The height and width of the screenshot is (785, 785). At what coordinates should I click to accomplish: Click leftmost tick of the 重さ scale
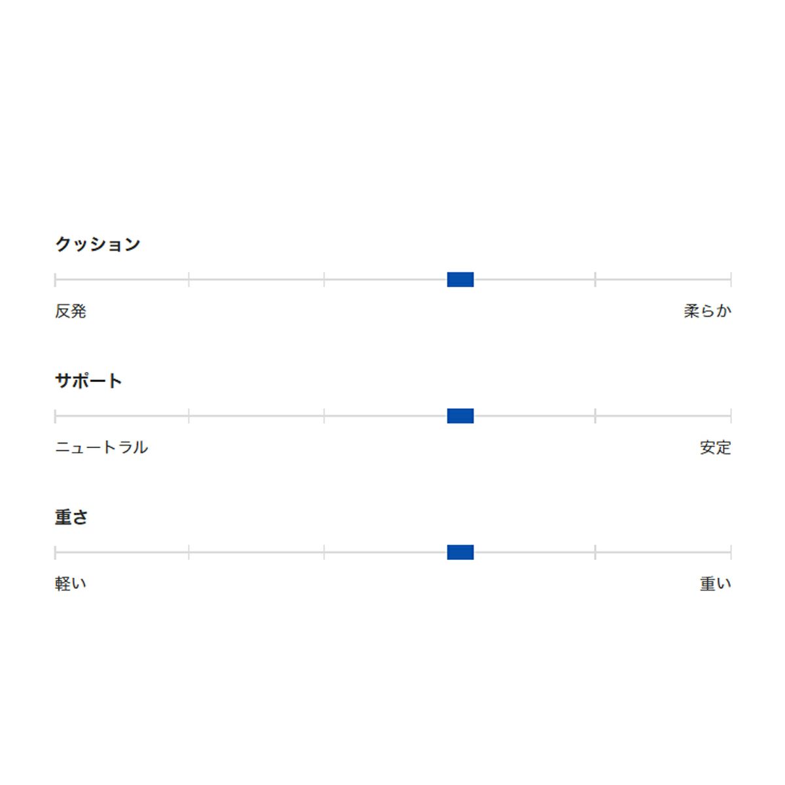(56, 552)
